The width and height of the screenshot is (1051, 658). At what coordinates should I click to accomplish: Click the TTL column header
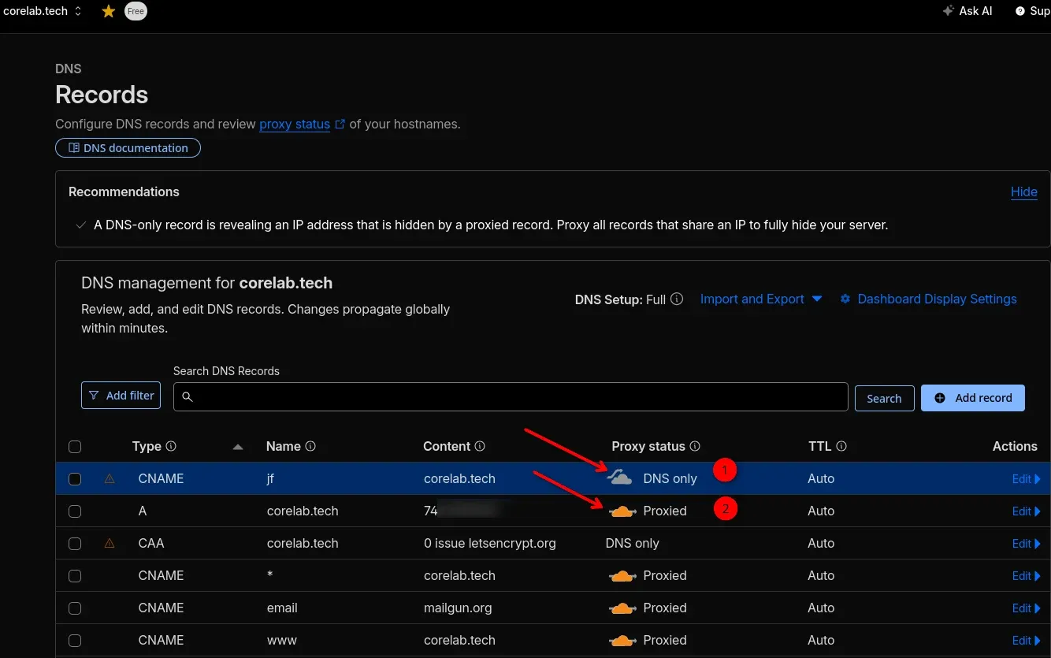(x=820, y=446)
